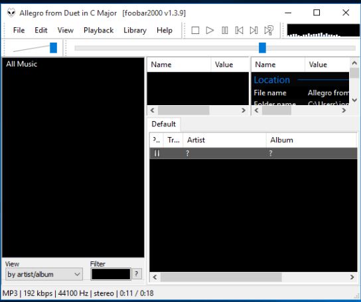The image size is (361, 302).
Task: Skip to the next track
Action: 253,30
